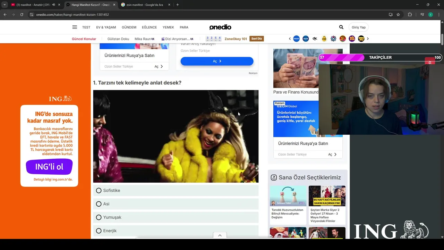Click the search magnifier icon
The width and height of the screenshot is (444, 250).
point(341,27)
